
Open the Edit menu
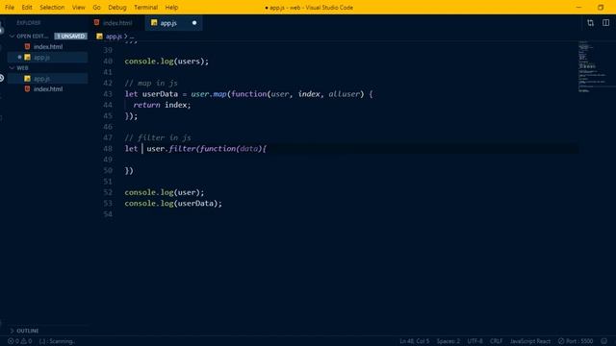click(x=27, y=8)
